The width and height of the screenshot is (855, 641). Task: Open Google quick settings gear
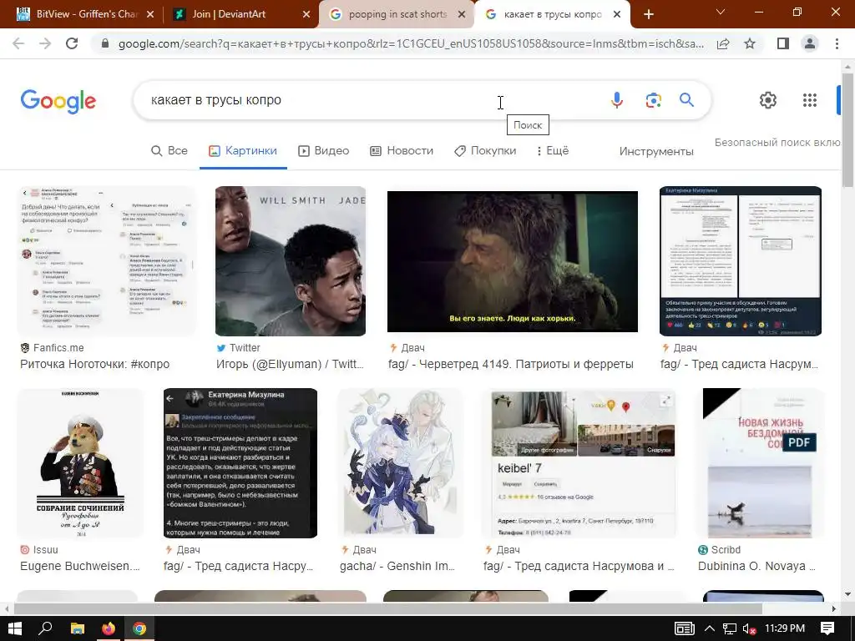pyautogui.click(x=768, y=100)
